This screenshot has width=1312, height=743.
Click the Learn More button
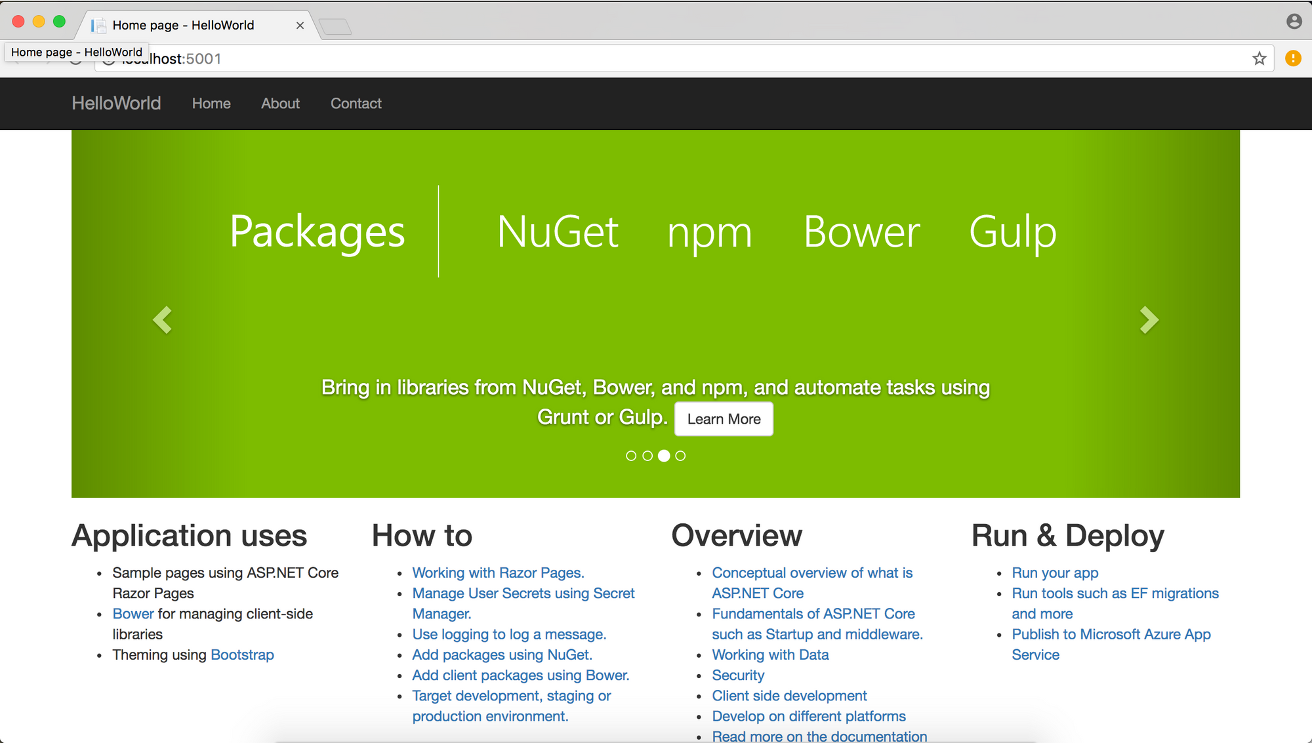click(724, 418)
